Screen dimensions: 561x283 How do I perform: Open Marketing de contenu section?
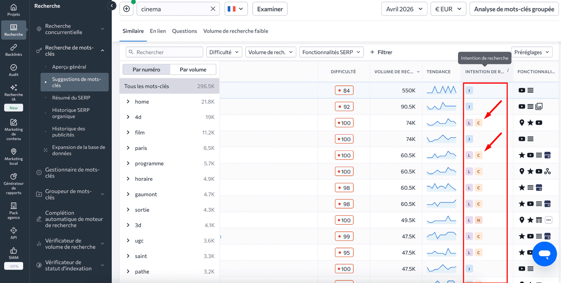pos(13,129)
